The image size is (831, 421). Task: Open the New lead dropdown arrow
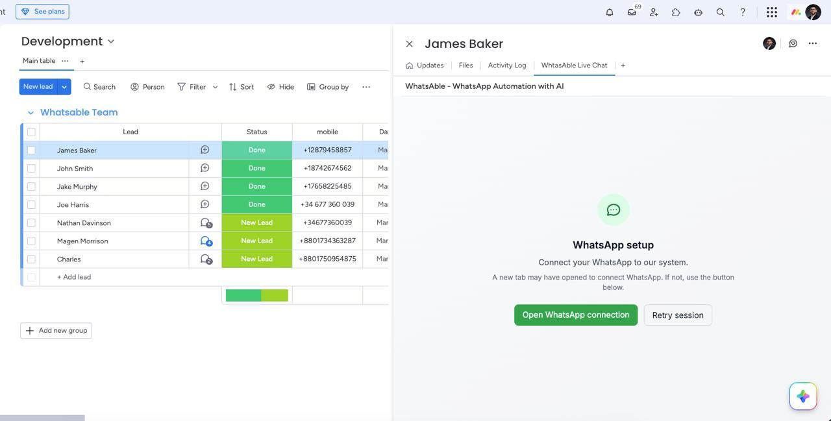pyautogui.click(x=64, y=86)
